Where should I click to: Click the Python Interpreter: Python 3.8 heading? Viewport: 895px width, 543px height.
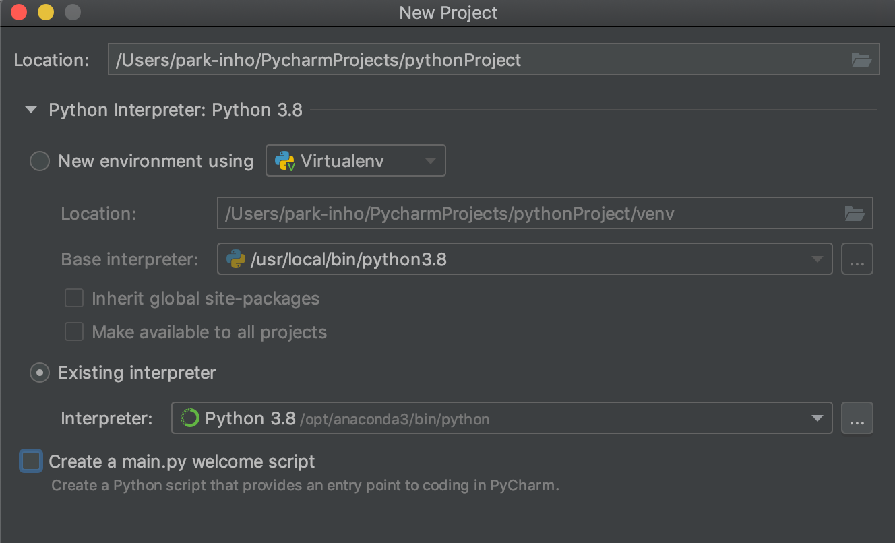pyautogui.click(x=175, y=110)
